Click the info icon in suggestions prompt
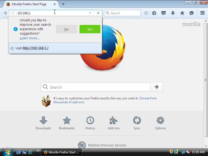208x156 pixels. click(x=16, y=29)
